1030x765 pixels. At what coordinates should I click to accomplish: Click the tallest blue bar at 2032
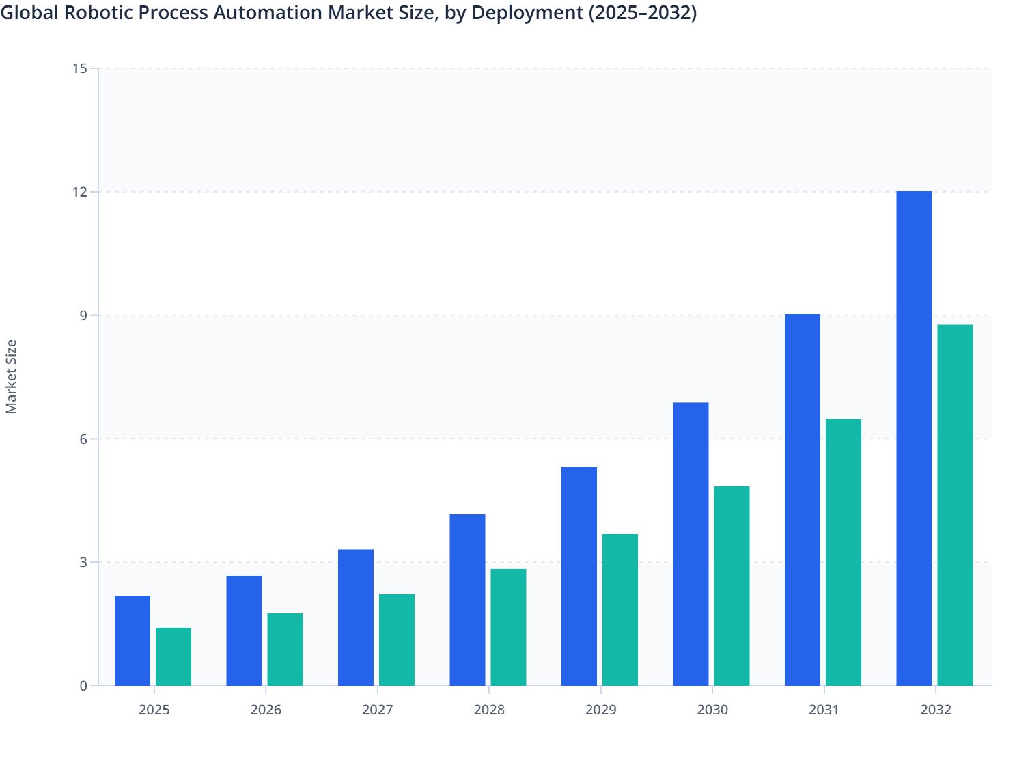913,437
